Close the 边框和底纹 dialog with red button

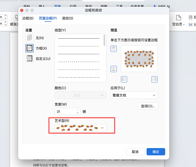click(x=22, y=10)
